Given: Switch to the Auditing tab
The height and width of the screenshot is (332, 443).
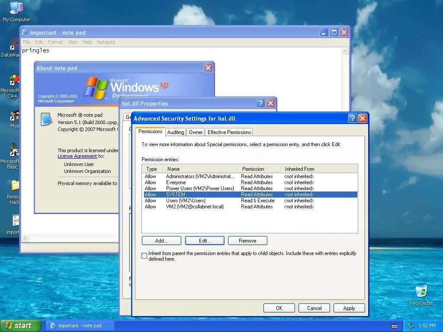Looking at the screenshot, I should click(x=176, y=132).
